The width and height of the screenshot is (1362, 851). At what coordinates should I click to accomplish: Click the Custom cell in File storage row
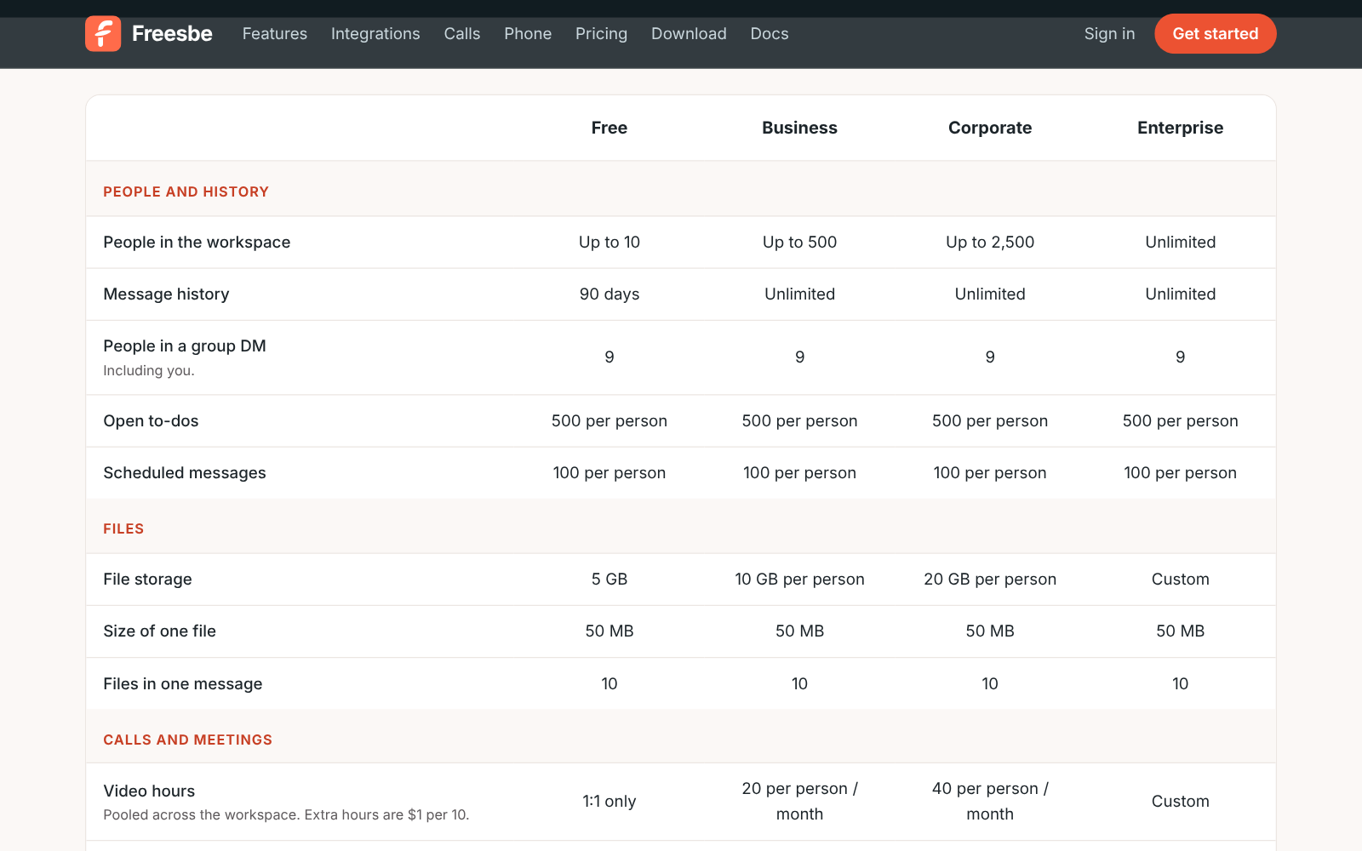point(1180,580)
